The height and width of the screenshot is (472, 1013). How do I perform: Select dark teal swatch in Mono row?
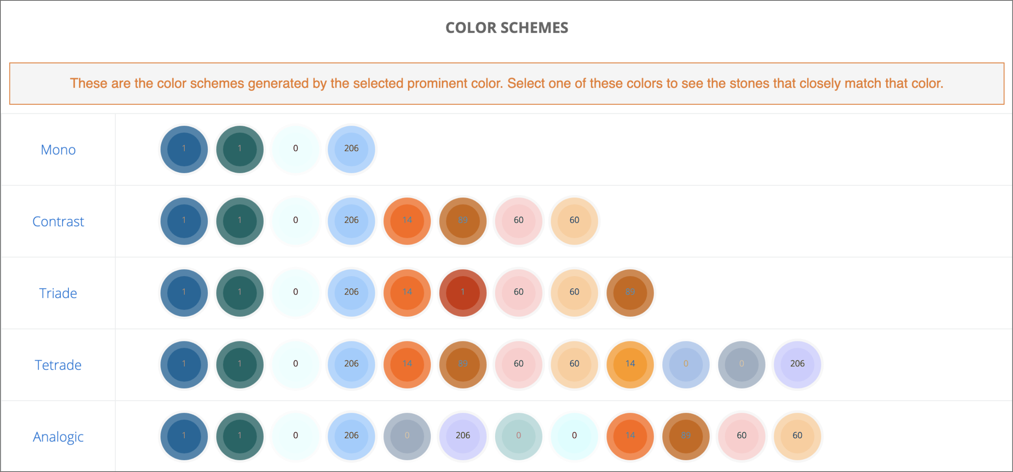[x=240, y=149]
